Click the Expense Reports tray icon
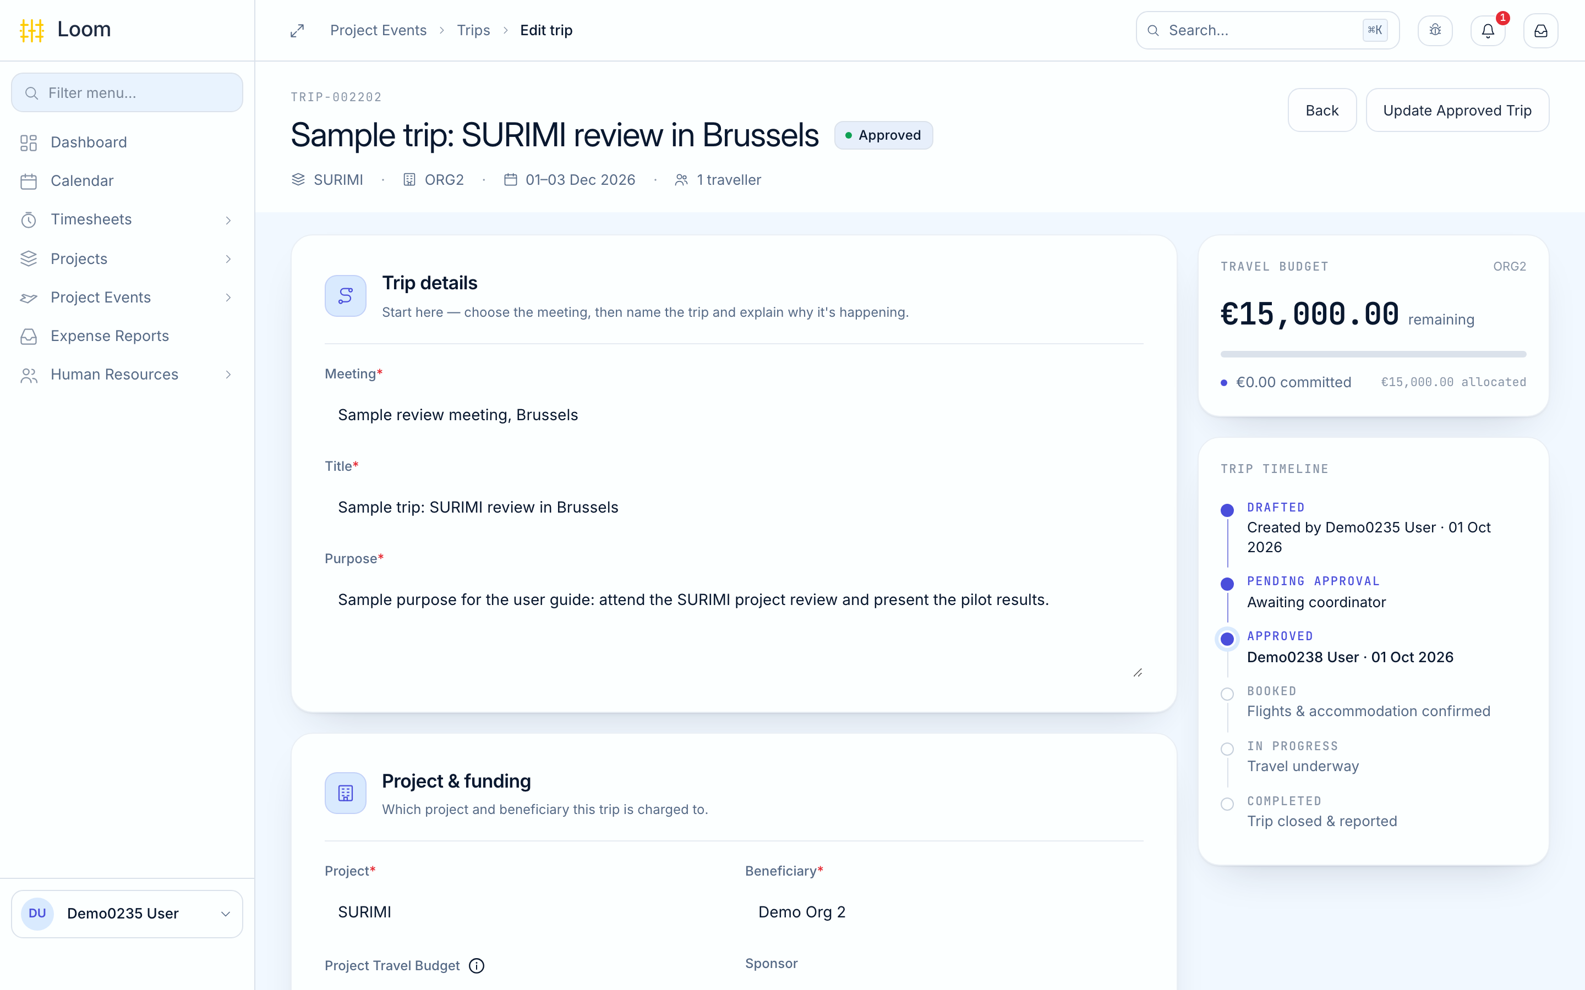 point(29,337)
